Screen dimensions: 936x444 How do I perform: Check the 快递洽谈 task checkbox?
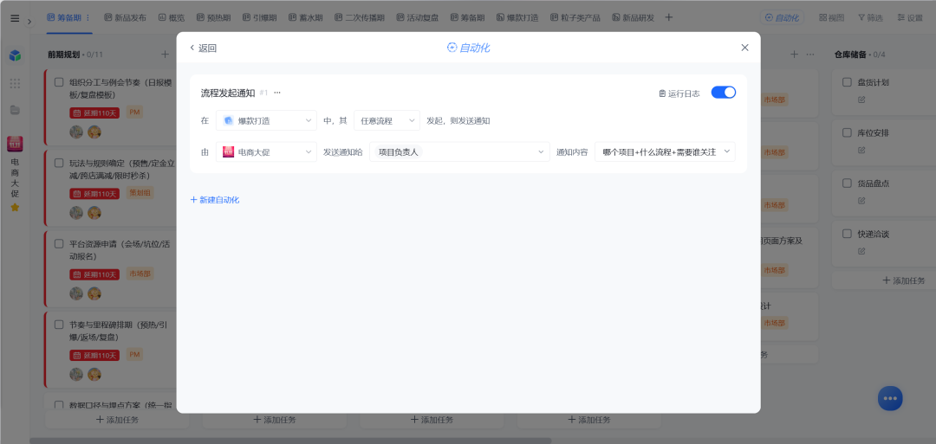pos(847,235)
